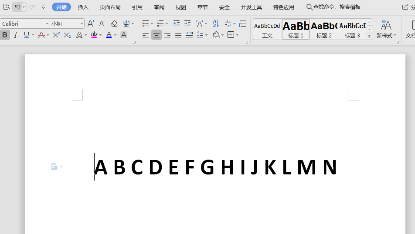Toggle italic formatting
This screenshot has height=234, width=415.
(x=16, y=35)
